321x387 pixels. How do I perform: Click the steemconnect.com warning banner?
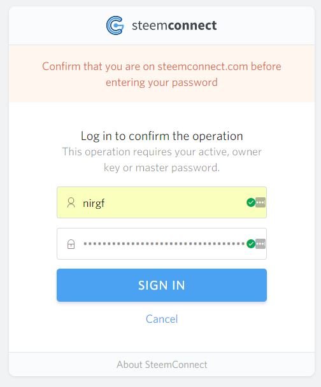point(162,74)
